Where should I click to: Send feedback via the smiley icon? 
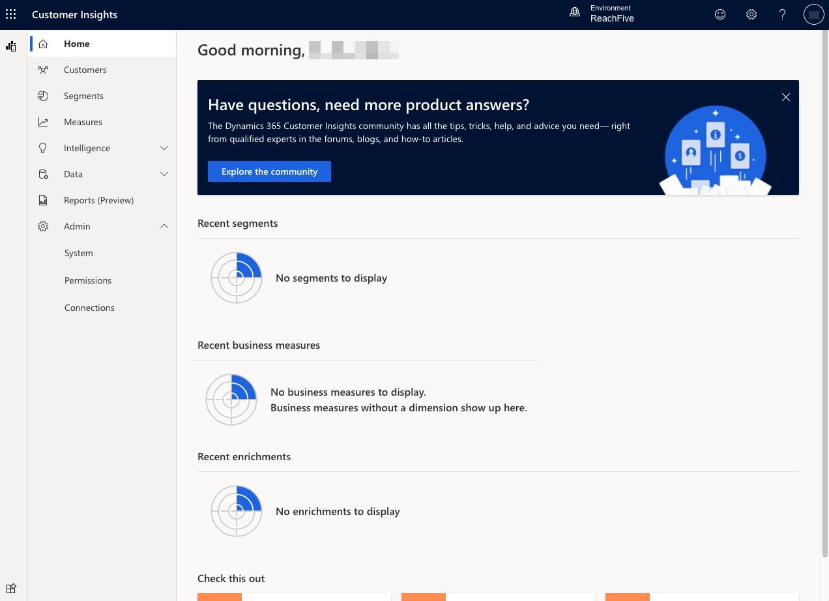(720, 14)
